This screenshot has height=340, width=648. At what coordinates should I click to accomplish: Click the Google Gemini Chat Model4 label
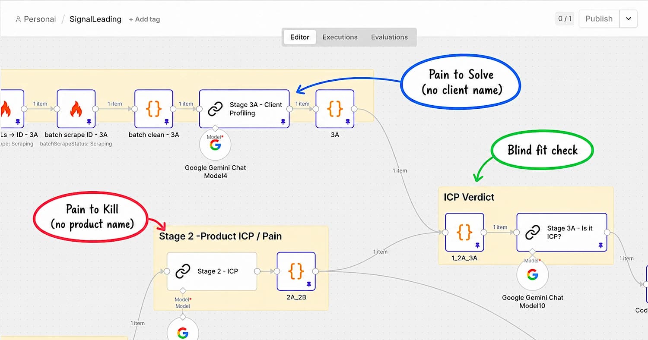point(215,172)
